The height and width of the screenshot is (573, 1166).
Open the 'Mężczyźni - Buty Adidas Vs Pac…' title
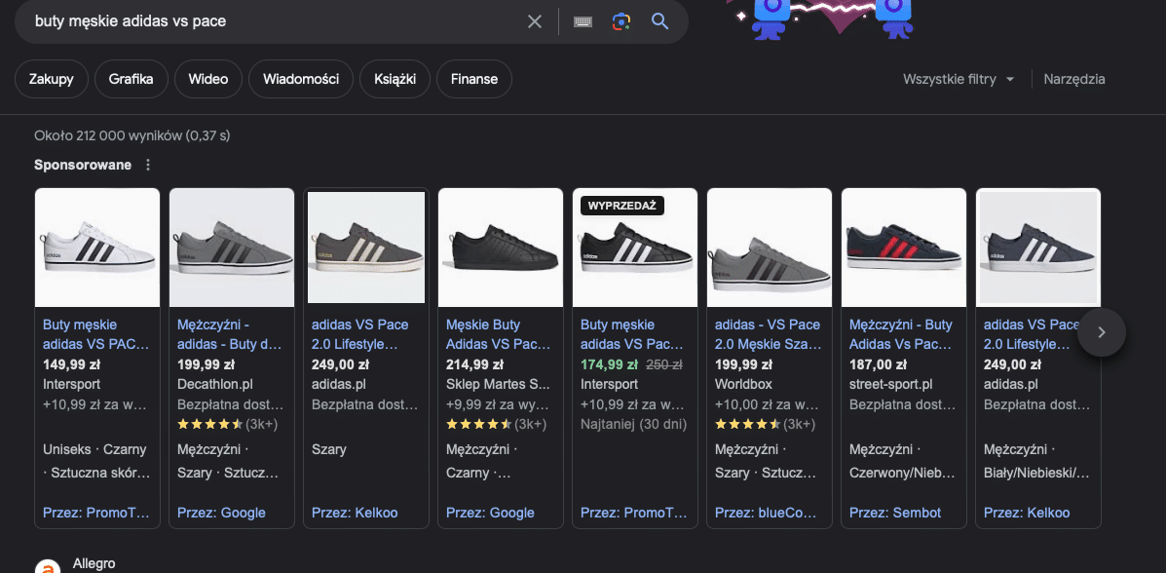coord(900,335)
